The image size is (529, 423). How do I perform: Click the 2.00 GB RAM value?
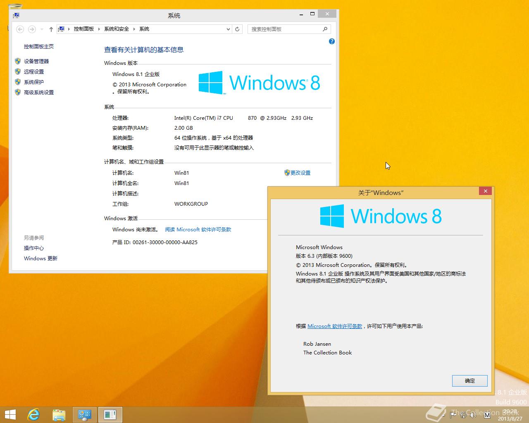pos(183,128)
